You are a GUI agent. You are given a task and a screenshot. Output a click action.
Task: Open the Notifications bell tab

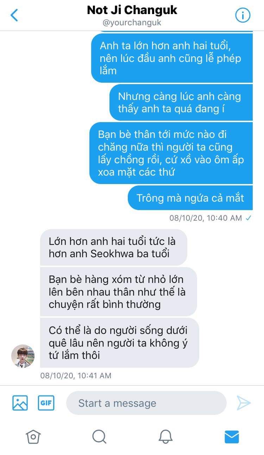(x=165, y=437)
